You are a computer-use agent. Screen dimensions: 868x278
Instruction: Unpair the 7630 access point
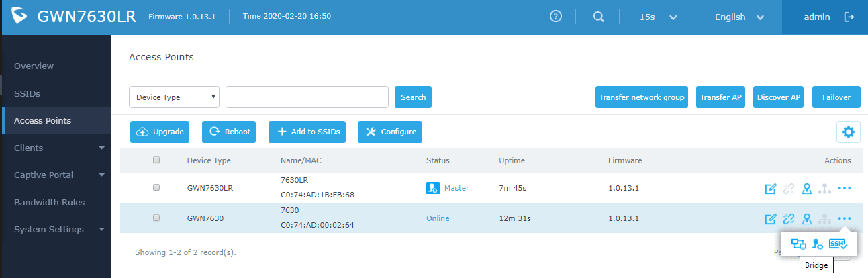point(789,218)
